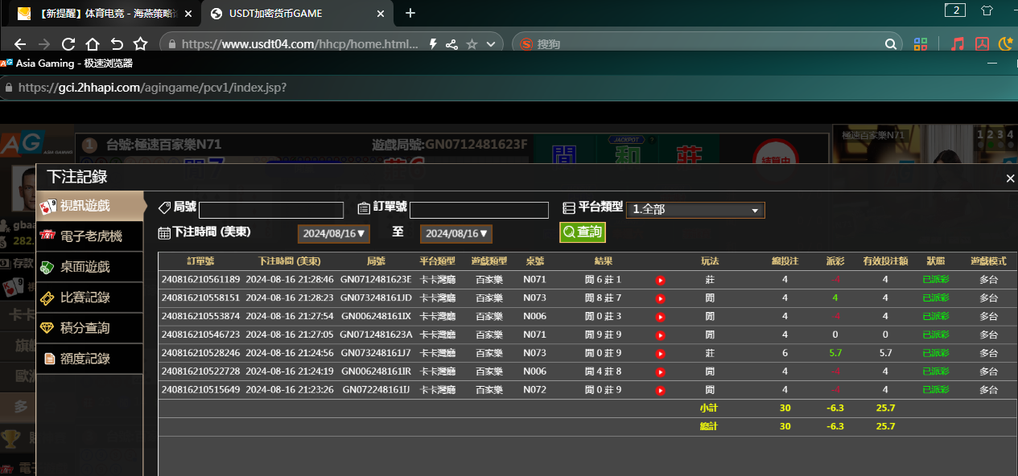The image size is (1018, 476).
Task: Open 額度記錄 section
Action: 84,359
